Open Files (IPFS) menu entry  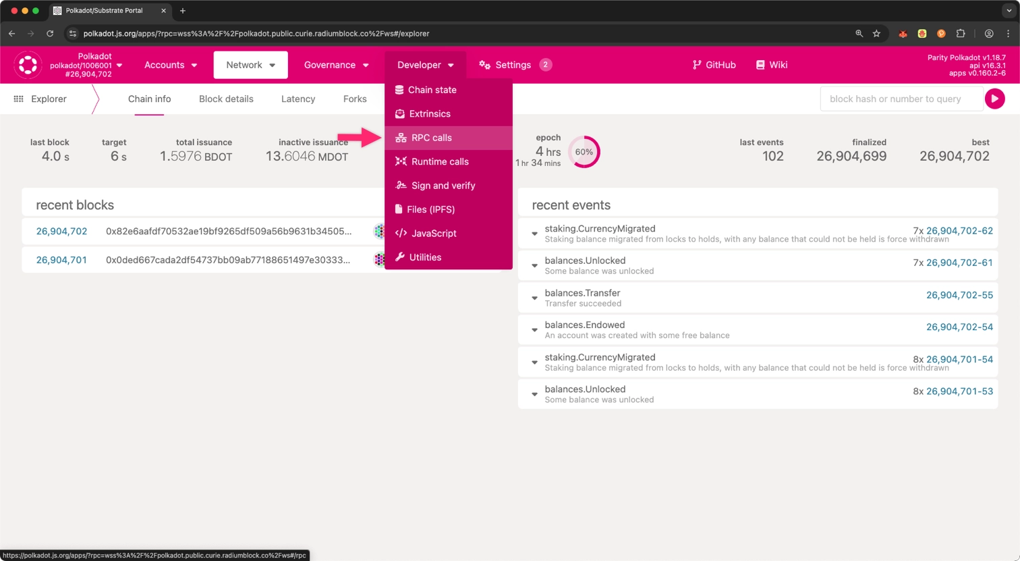coord(449,210)
